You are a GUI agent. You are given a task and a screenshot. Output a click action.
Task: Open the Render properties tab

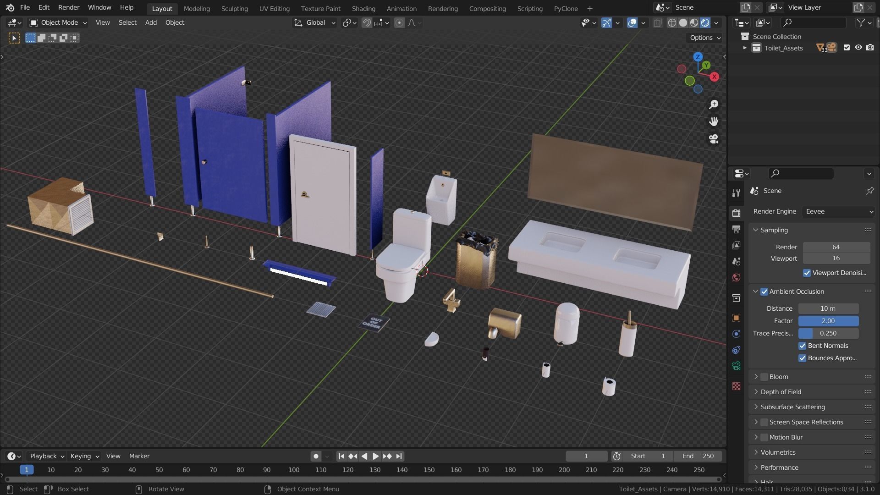click(x=736, y=213)
